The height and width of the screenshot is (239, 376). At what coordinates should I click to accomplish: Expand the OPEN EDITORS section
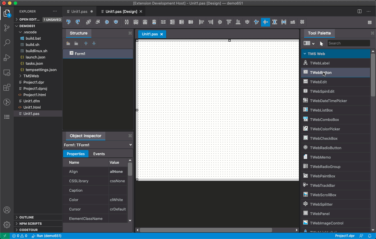[x=17, y=19]
